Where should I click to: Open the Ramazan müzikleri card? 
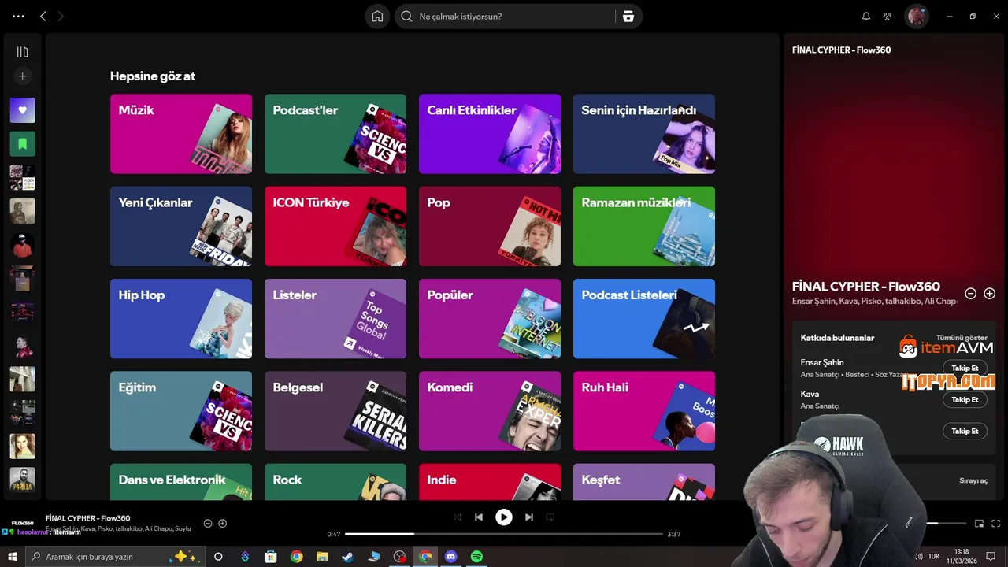[644, 226]
